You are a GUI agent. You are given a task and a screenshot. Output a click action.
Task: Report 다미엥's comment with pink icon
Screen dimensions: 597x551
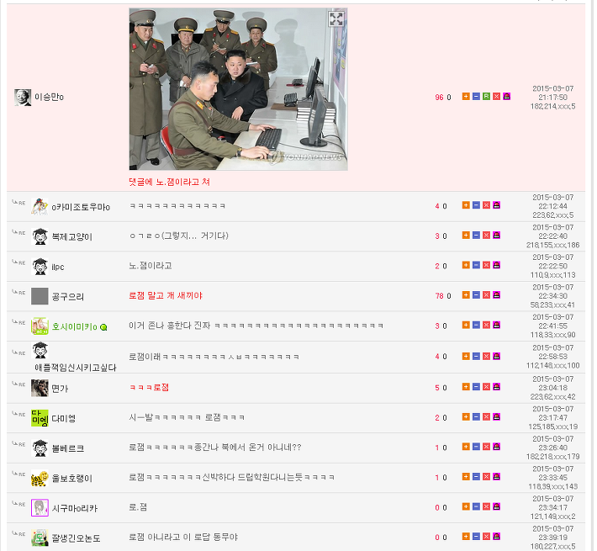pyautogui.click(x=496, y=417)
